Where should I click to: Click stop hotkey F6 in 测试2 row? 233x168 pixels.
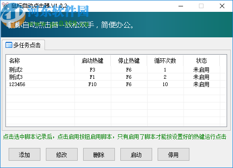(129, 70)
